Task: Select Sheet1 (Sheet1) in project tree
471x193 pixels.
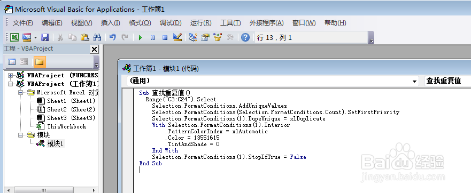Action: tap(71, 101)
